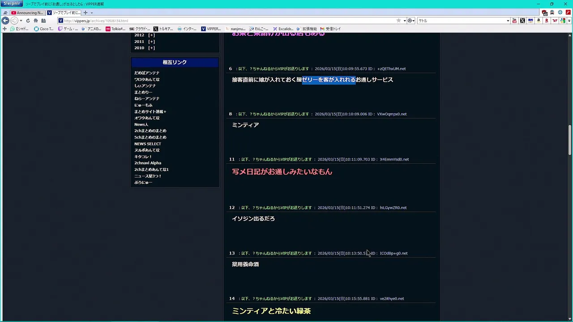
Task: Click the tab group icon left of tabs
Action: [x=5, y=13]
